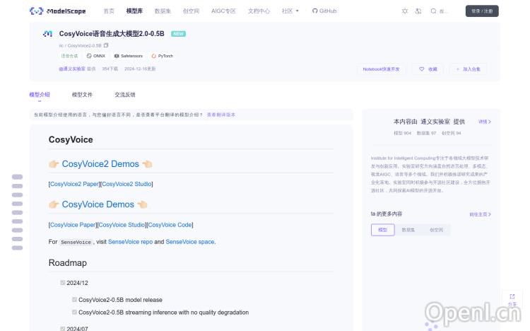Click the 登录 / 注册 button

coord(482,11)
